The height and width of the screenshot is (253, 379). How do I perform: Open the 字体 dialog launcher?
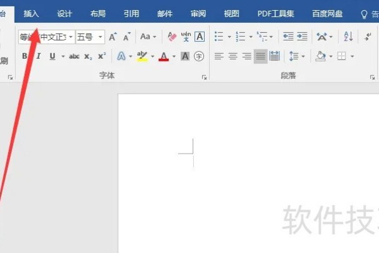click(204, 77)
